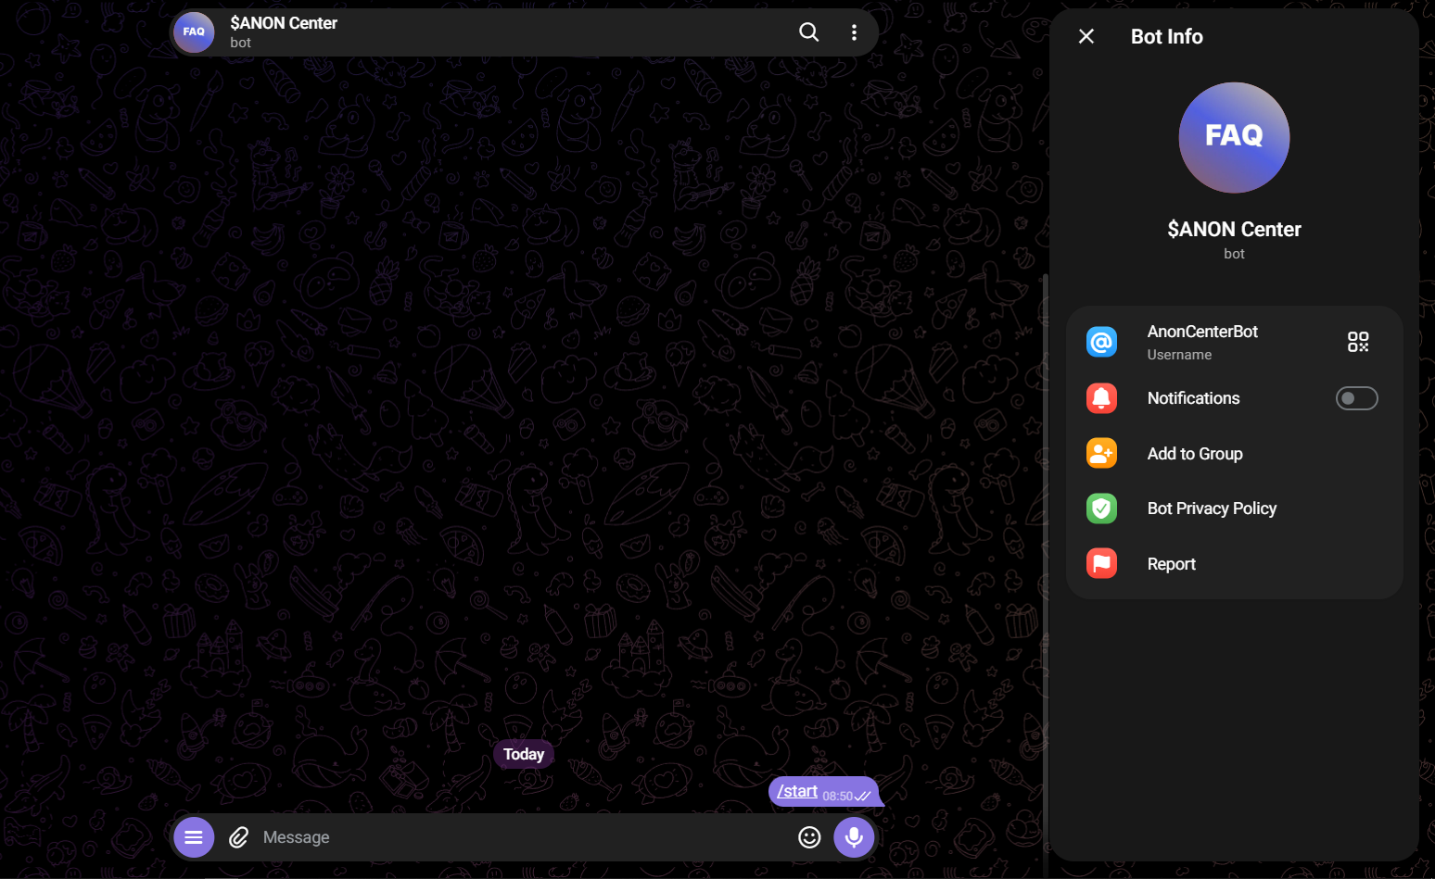Viewport: 1435px width, 879px height.
Task: Open the bot commands menu button
Action: (x=194, y=837)
